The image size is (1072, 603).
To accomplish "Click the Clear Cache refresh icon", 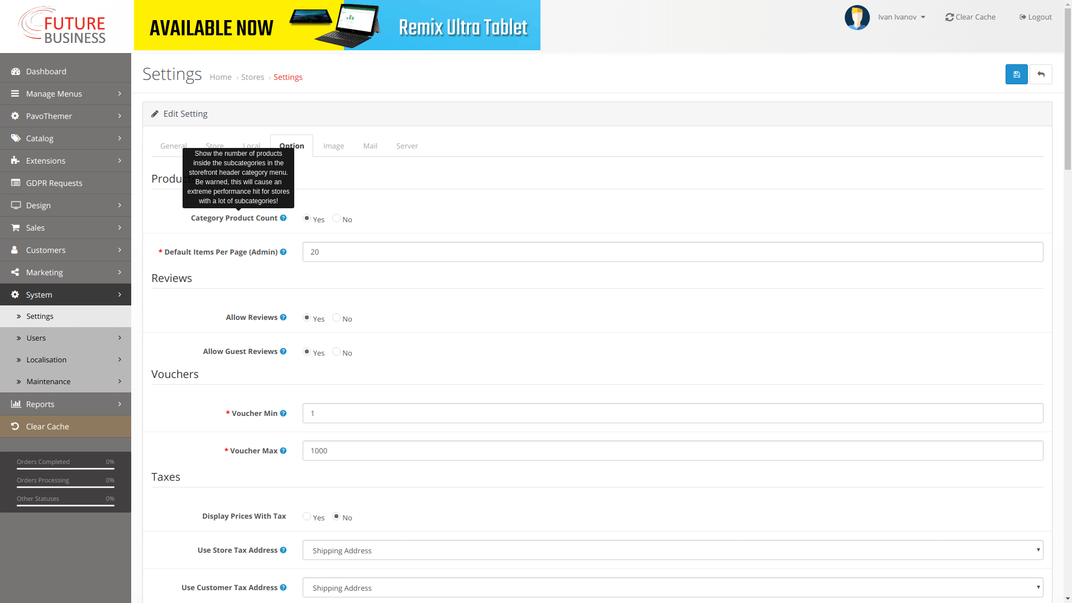I will click(x=949, y=16).
